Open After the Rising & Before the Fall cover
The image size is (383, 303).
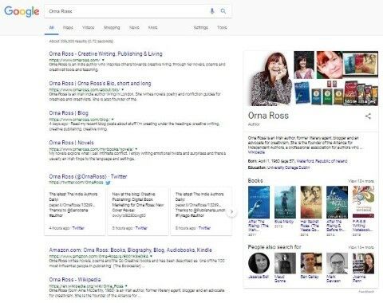337,203
